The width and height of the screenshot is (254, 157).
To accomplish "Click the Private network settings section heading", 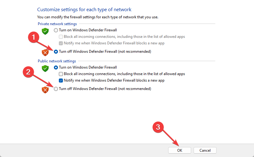I will 57,24.
